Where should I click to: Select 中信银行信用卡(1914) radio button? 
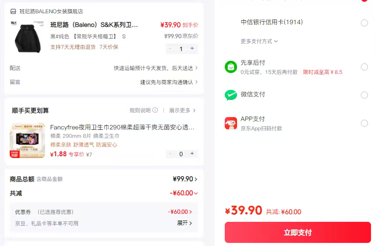tap(364, 23)
